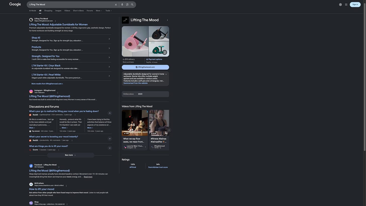Open options for Instagram result
The height and width of the screenshot is (206, 366).
pyautogui.click(x=58, y=93)
